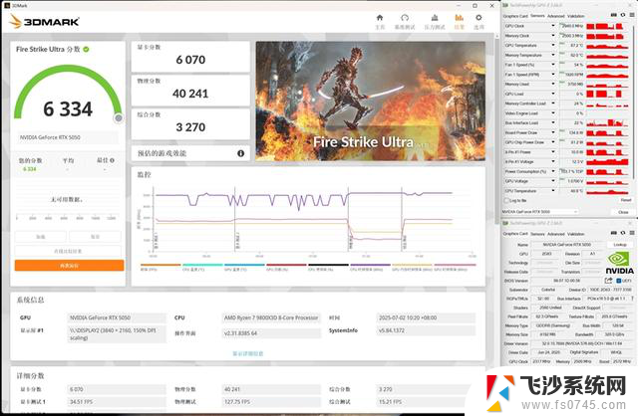638x416 pixels.
Task: Switch to Validation tab in upper GPU-Z window
Action: tap(576, 16)
